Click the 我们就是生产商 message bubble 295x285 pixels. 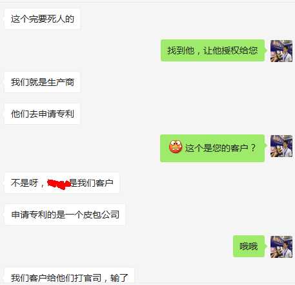pyautogui.click(x=42, y=82)
